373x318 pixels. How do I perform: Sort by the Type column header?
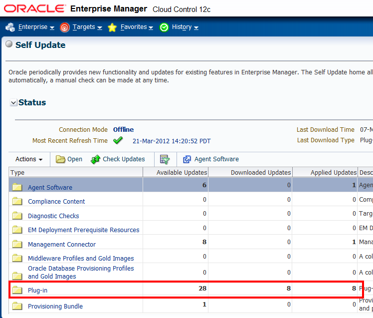(76, 172)
